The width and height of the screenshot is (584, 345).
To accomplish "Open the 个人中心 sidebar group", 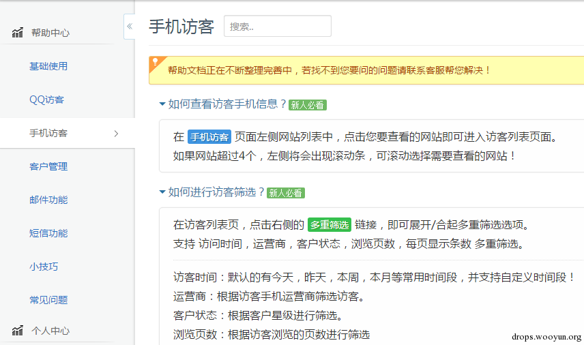I will coord(50,331).
